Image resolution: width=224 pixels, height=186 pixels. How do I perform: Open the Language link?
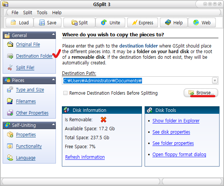click(x=26, y=158)
